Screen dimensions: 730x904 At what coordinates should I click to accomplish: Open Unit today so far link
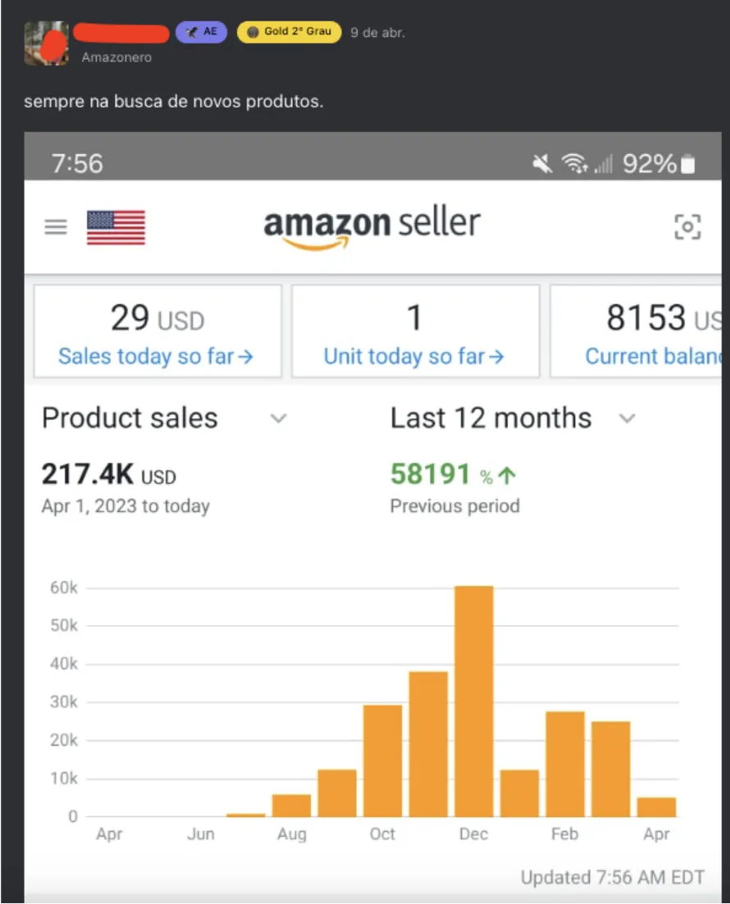click(x=414, y=357)
